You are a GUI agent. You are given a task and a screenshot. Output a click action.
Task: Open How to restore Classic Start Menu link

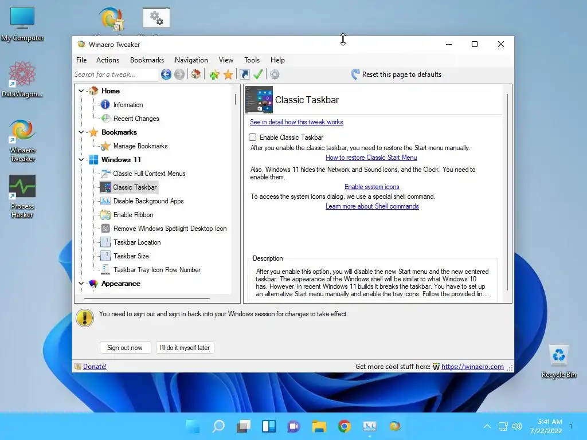coord(371,158)
